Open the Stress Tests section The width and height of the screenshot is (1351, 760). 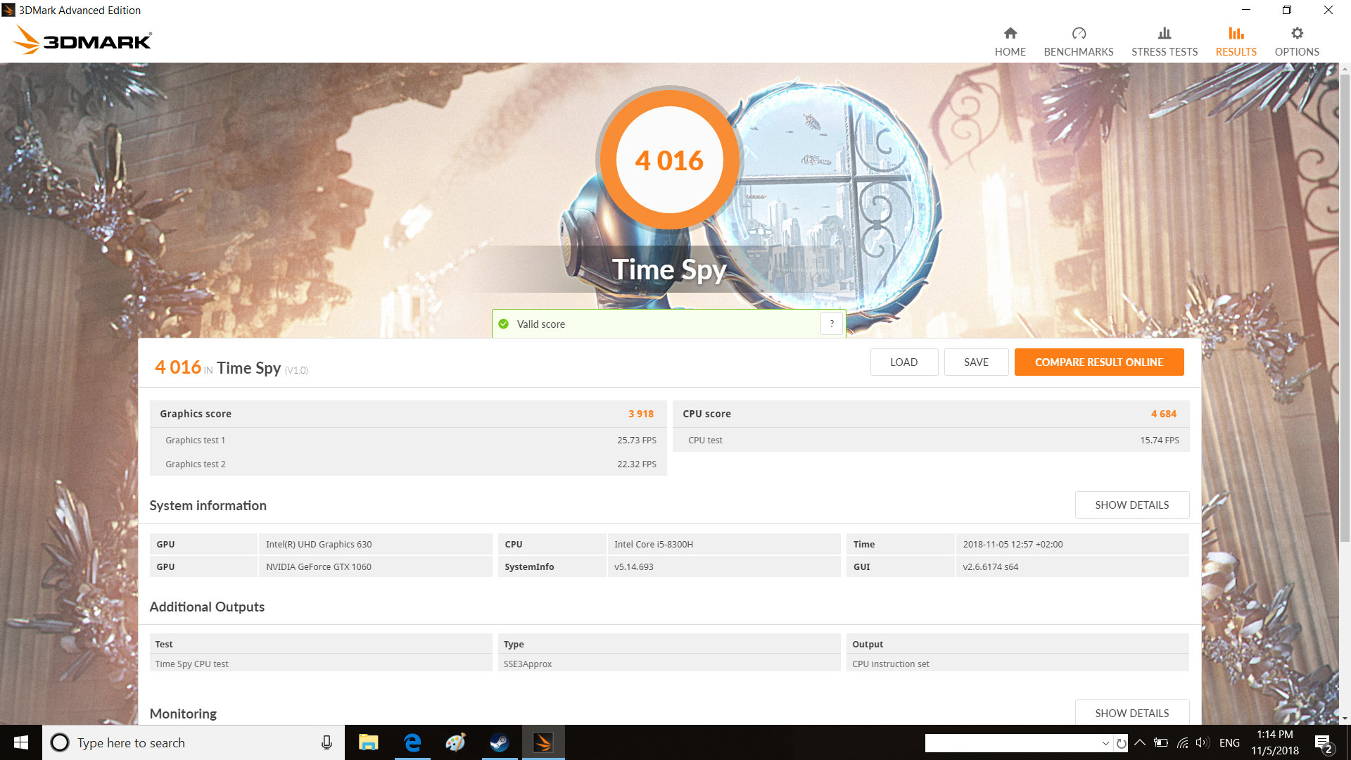(x=1164, y=42)
